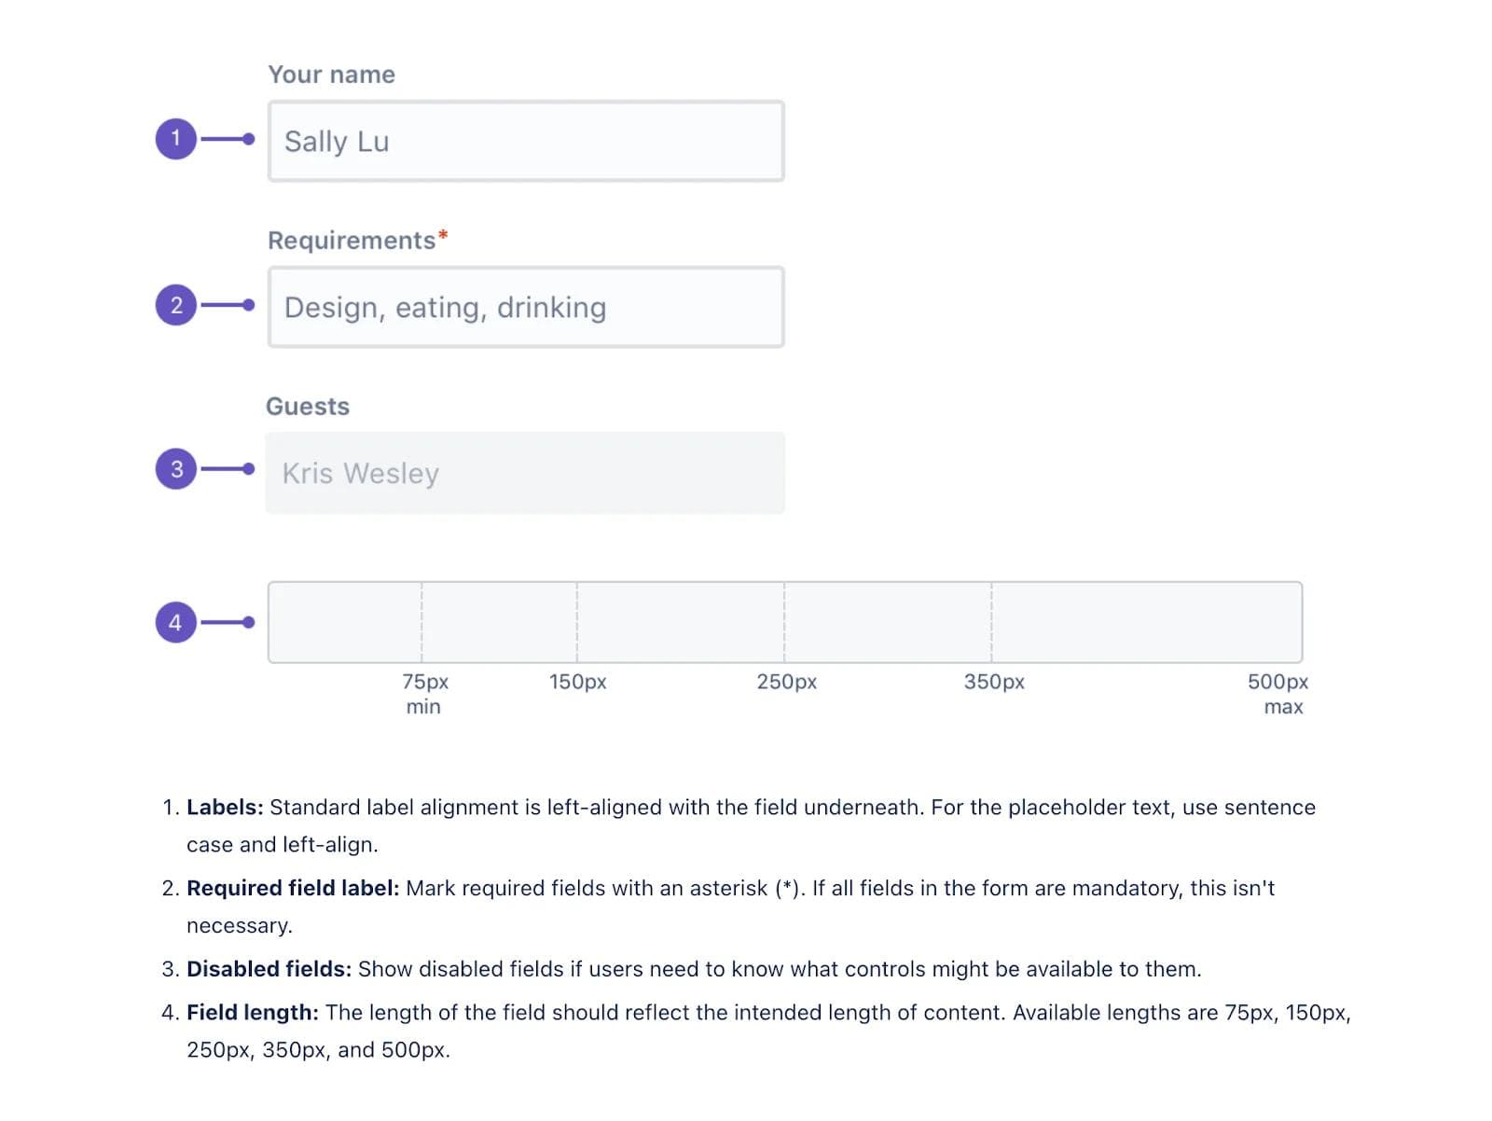The image size is (1492, 1121).
Task: Click the numbered callout badge 3
Action: [x=175, y=469]
